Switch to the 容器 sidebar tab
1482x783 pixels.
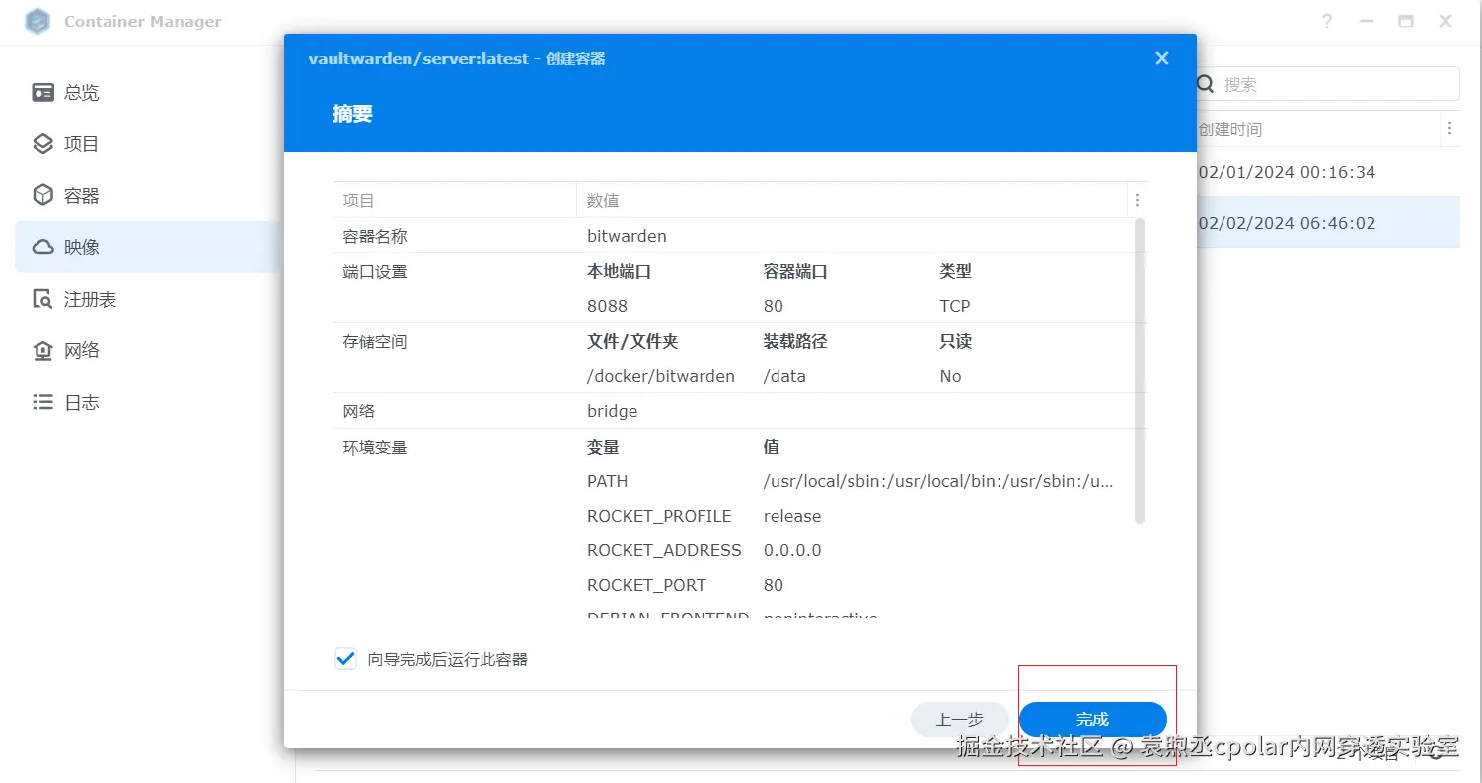[x=148, y=195]
